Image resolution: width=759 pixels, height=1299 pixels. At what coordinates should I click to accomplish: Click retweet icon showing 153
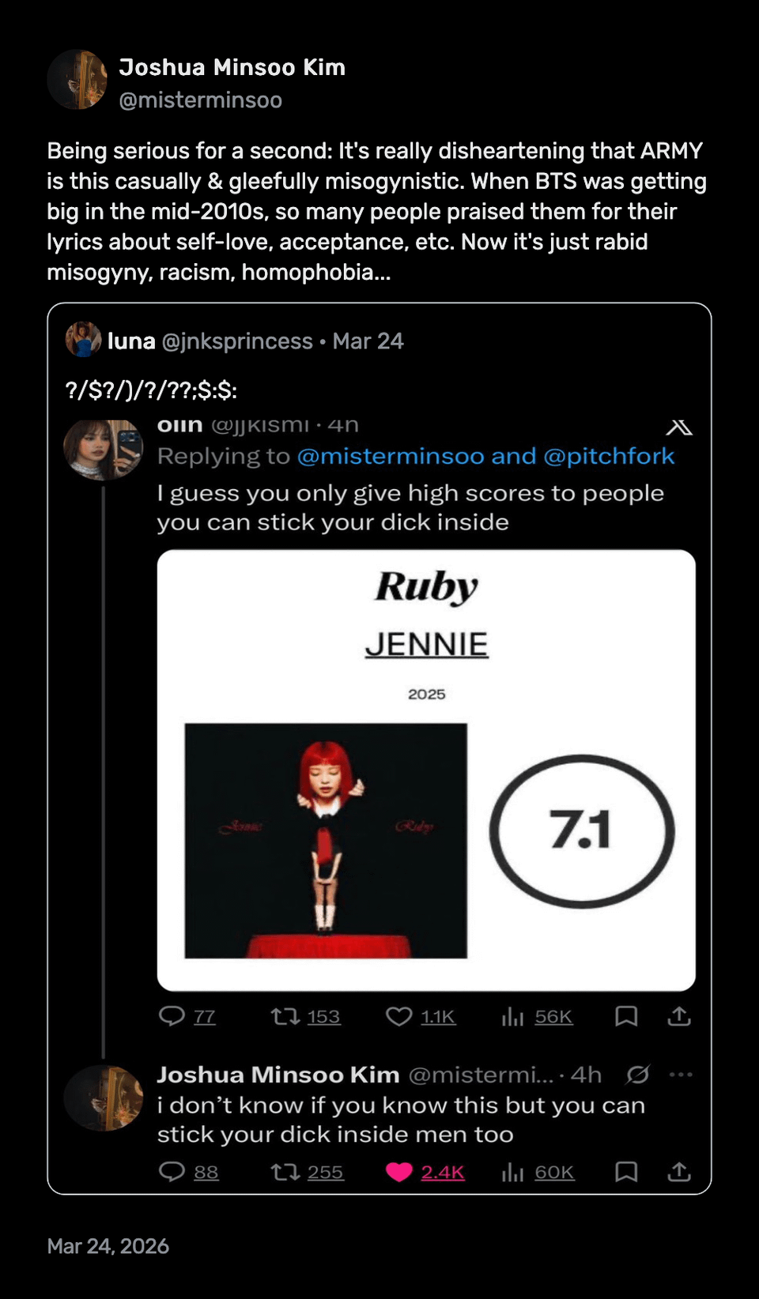281,1016
